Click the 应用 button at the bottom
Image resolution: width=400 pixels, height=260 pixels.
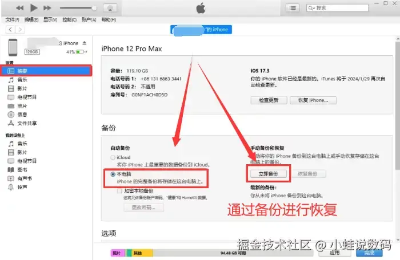pyautogui.click(x=334, y=253)
